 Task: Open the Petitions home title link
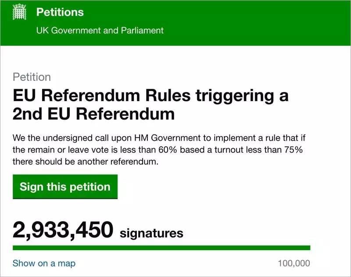[x=60, y=12]
